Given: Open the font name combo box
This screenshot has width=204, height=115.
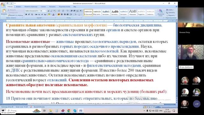Looking at the screenshot, I should coord(32,11).
